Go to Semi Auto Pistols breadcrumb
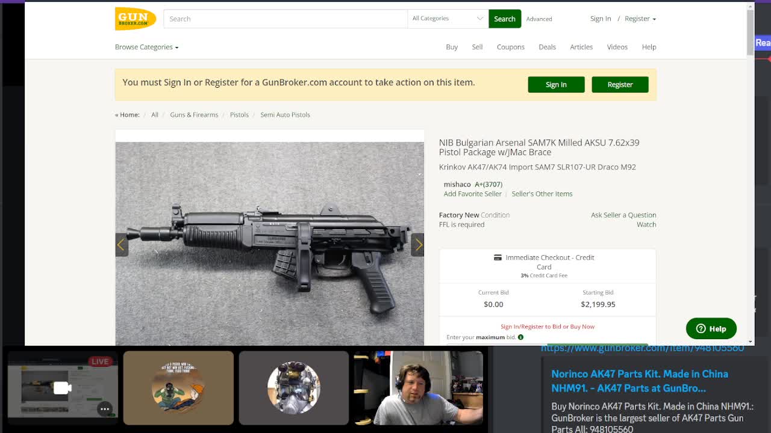Viewport: 771px width, 433px height. coord(285,115)
